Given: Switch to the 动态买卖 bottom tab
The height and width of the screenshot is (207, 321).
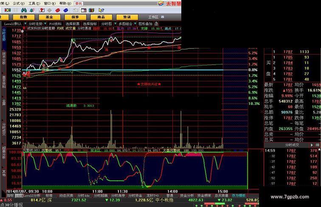Looking at the screenshot, I should (x=66, y=196).
